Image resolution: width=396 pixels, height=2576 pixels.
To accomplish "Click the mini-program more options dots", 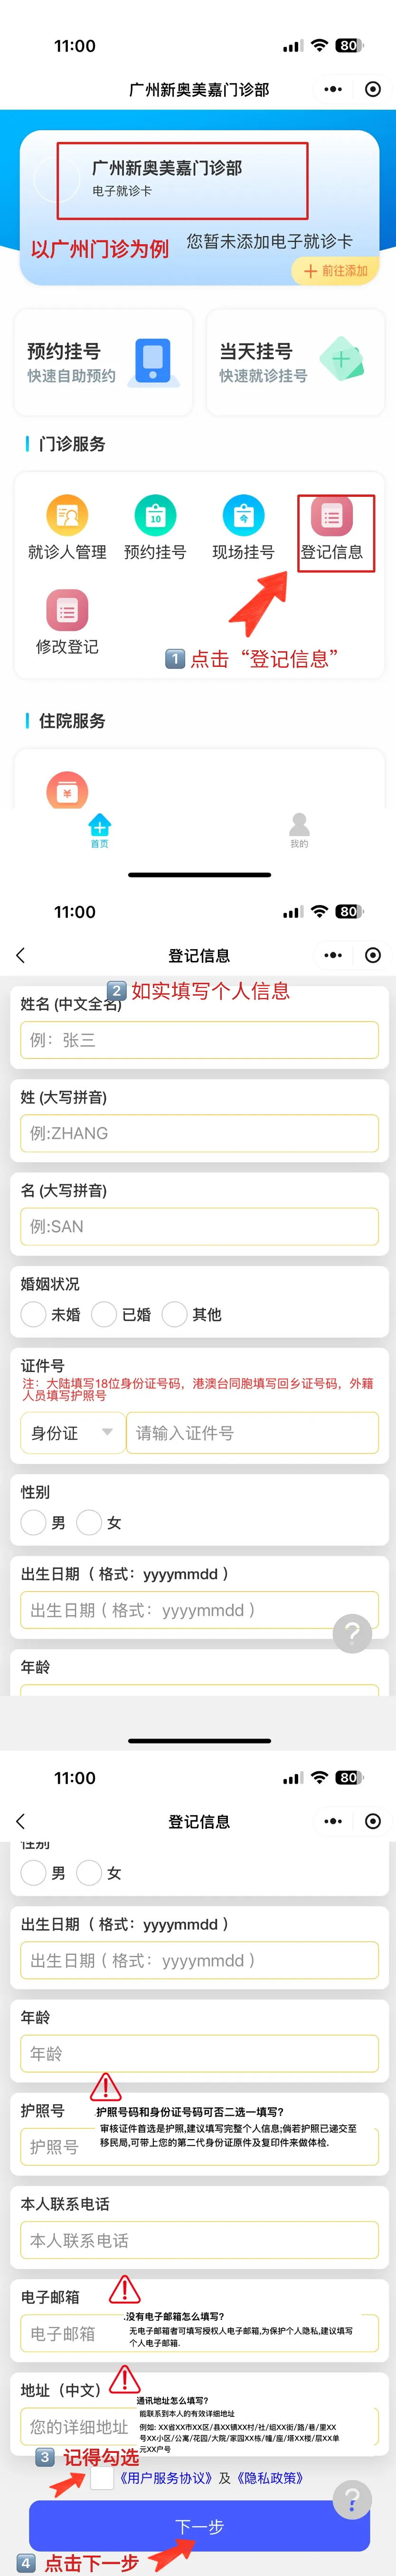I will 333,88.
